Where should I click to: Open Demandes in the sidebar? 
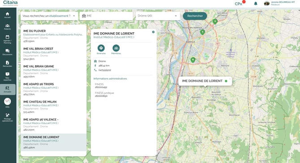tap(7, 64)
